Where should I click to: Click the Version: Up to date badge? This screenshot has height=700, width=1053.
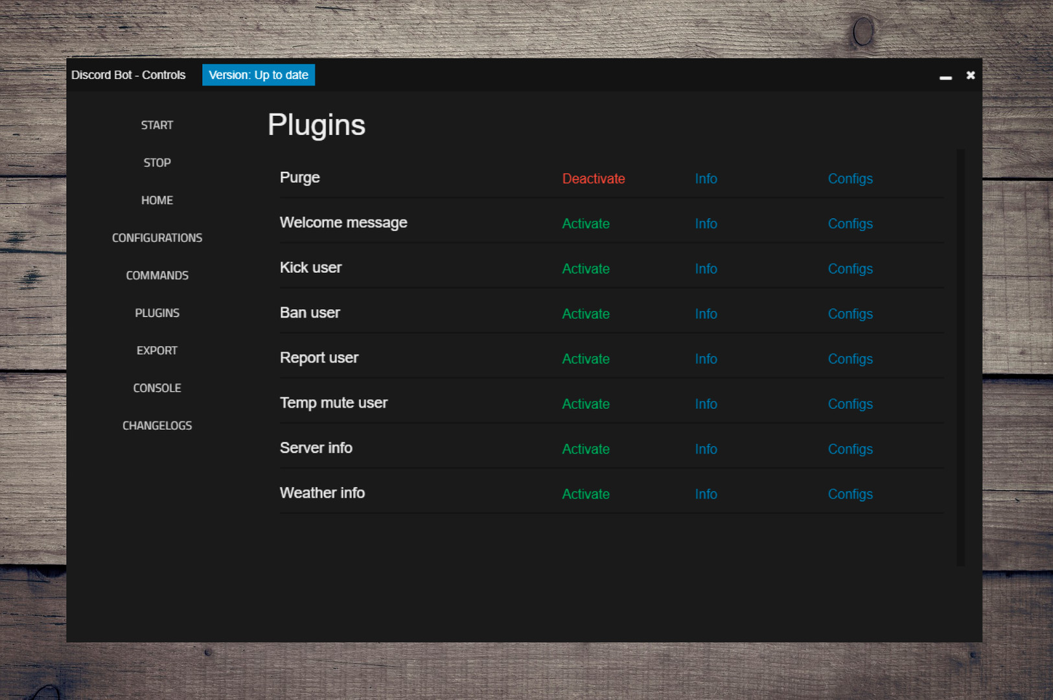pyautogui.click(x=258, y=75)
